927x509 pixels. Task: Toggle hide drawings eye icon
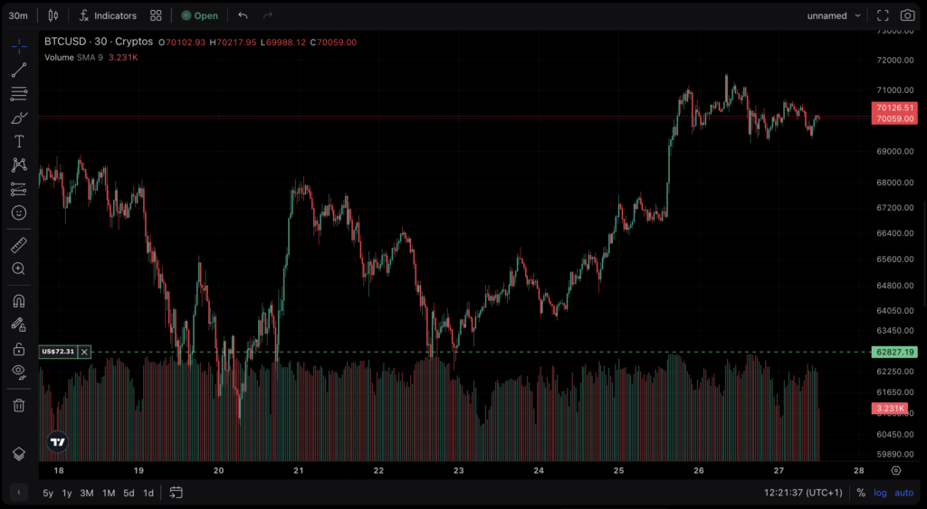tap(18, 372)
